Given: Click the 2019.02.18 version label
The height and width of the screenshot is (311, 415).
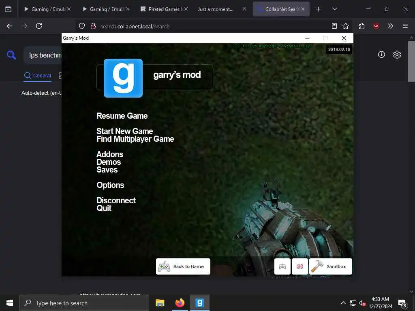Looking at the screenshot, I should 339,49.
